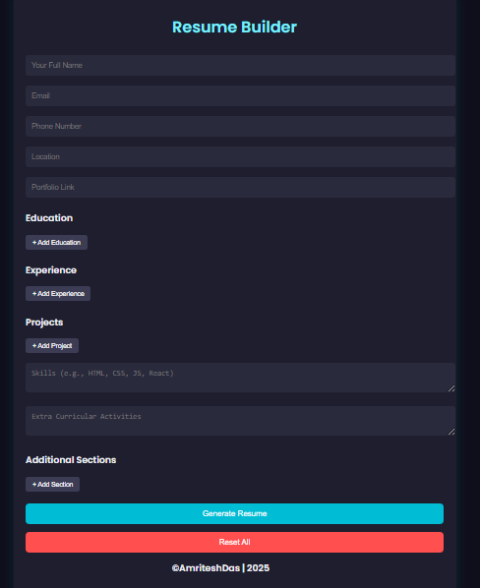Click the ©AmriteshDas | 2025 footer text
The height and width of the screenshot is (588, 480).
tap(220, 568)
